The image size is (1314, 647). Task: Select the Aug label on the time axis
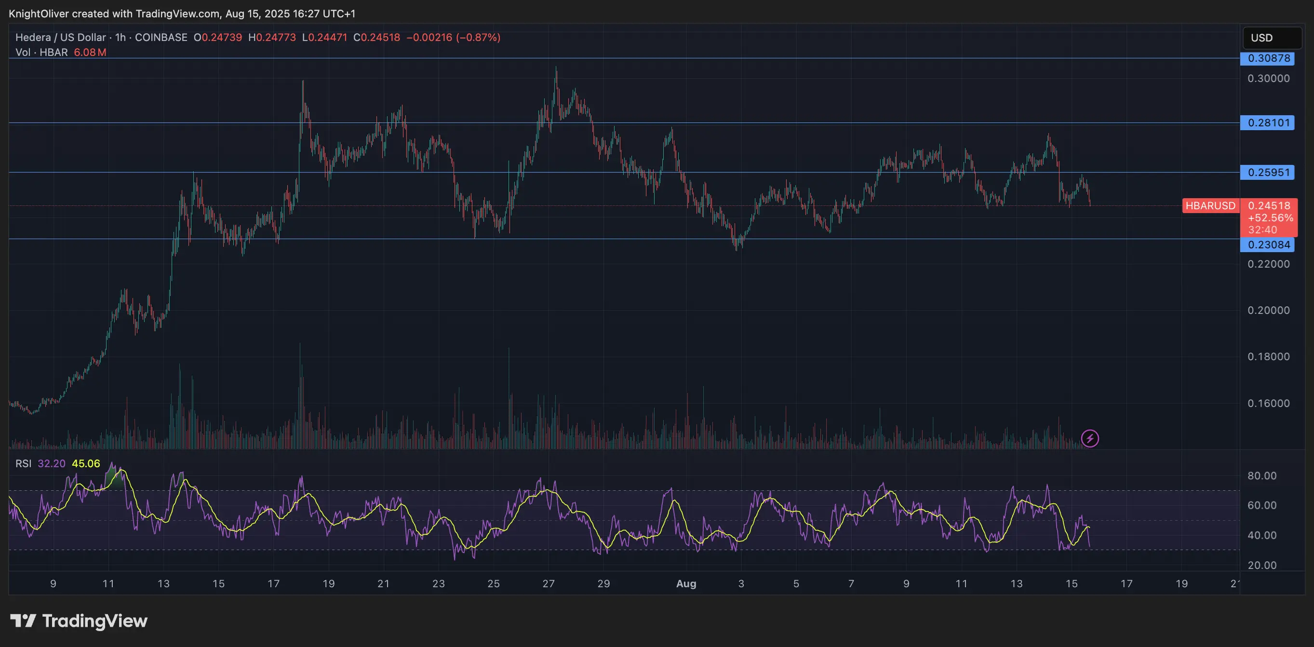tap(686, 584)
